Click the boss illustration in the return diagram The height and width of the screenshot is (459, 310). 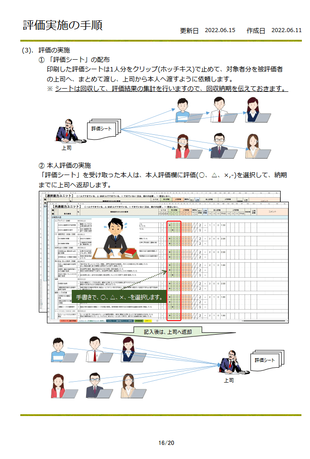(233, 362)
